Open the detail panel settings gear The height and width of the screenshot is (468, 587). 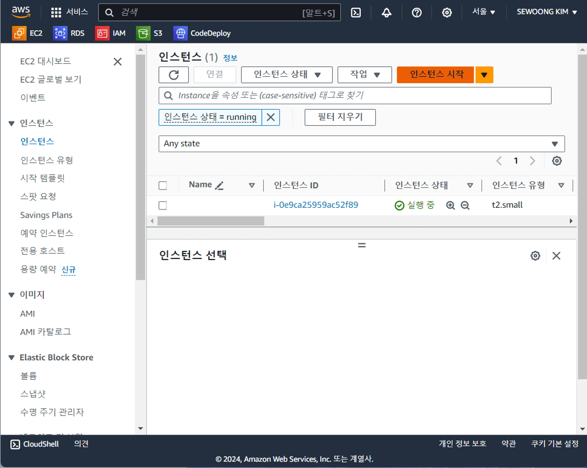tap(535, 256)
